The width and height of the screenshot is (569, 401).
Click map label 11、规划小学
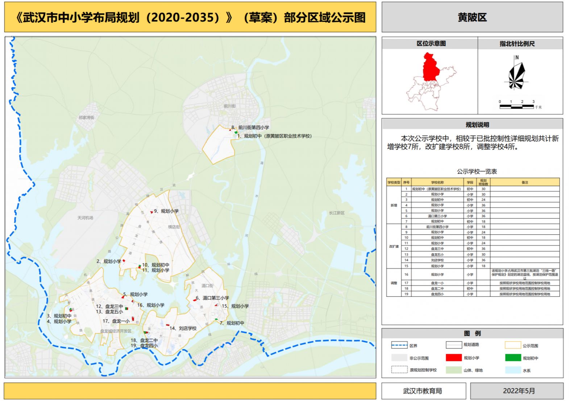click(155, 270)
